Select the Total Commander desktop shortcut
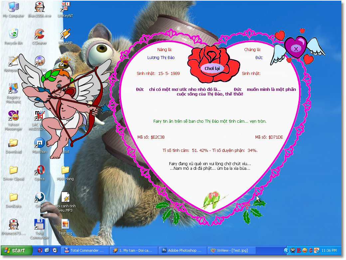The width and height of the screenshot is (346, 260). [x=40, y=229]
